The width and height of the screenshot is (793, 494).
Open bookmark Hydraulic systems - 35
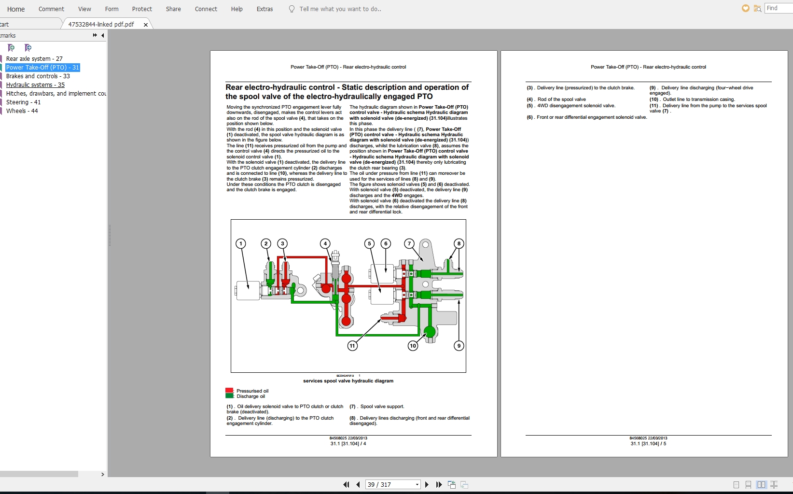(x=35, y=85)
